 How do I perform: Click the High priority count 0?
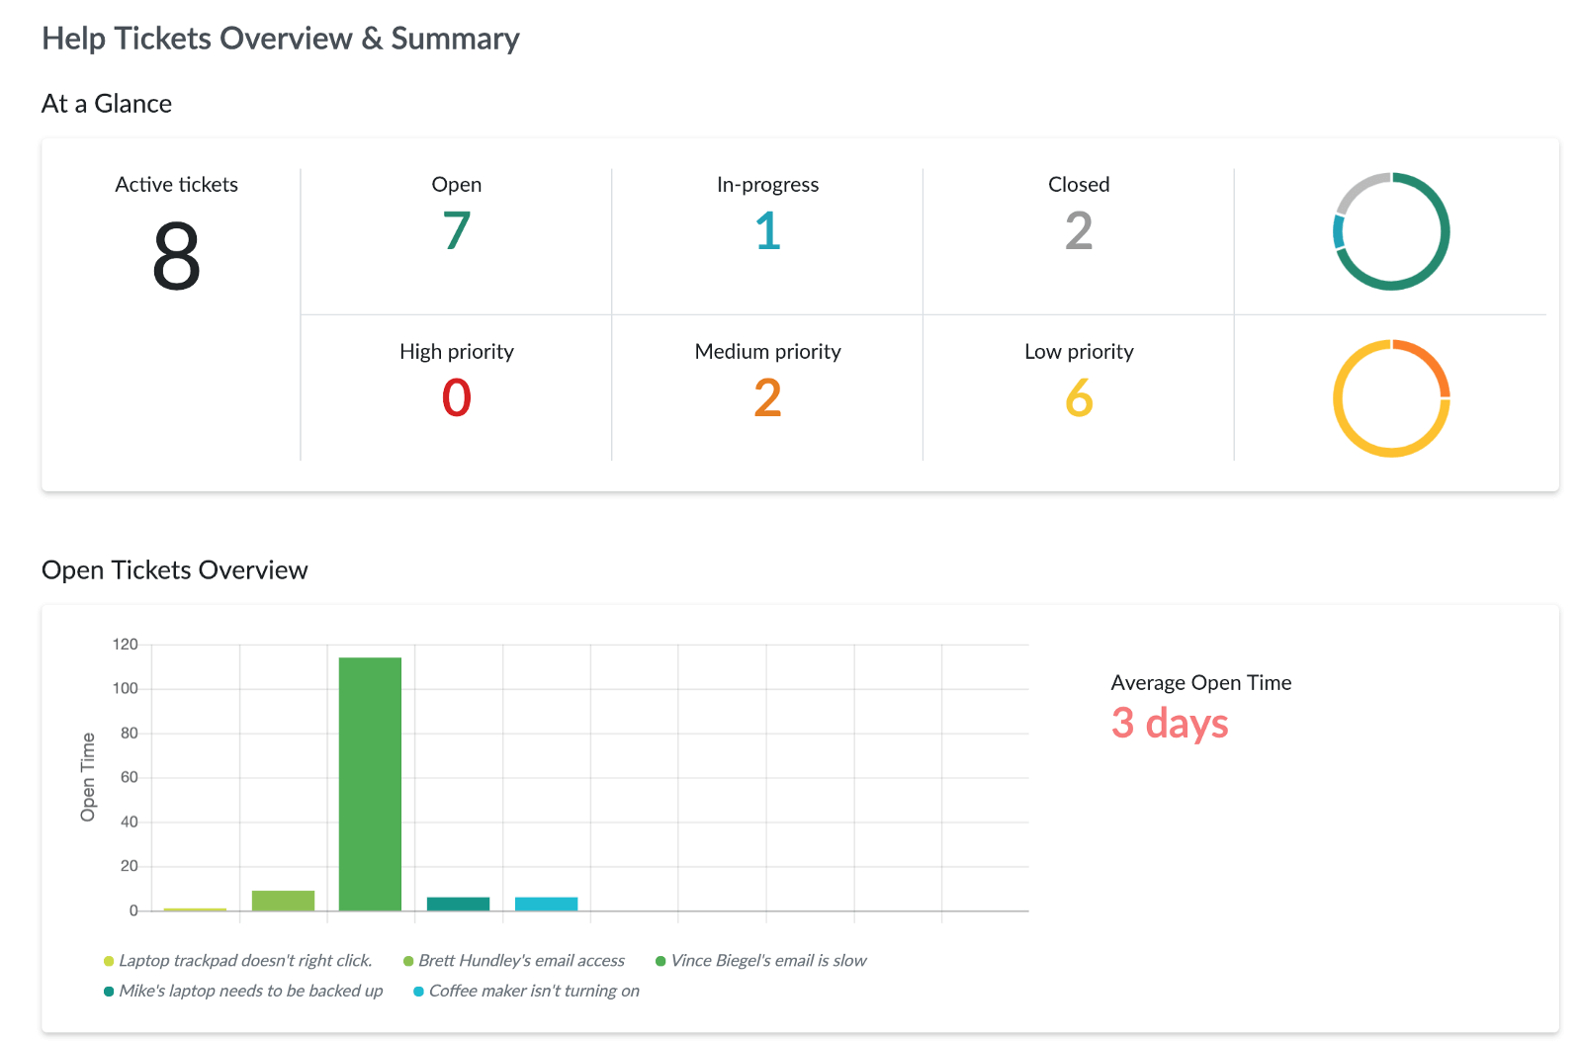456,398
